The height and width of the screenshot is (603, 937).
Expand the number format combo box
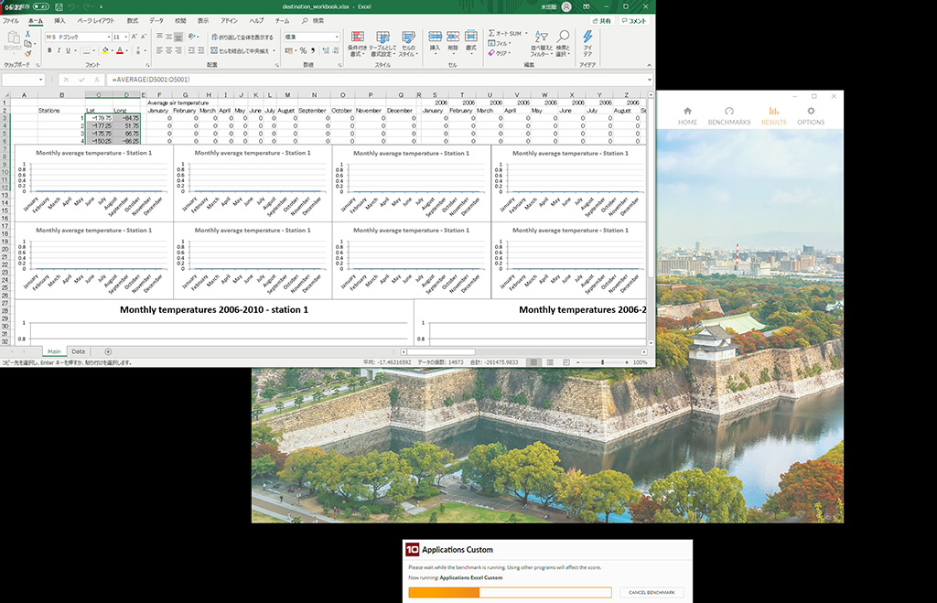(x=336, y=38)
